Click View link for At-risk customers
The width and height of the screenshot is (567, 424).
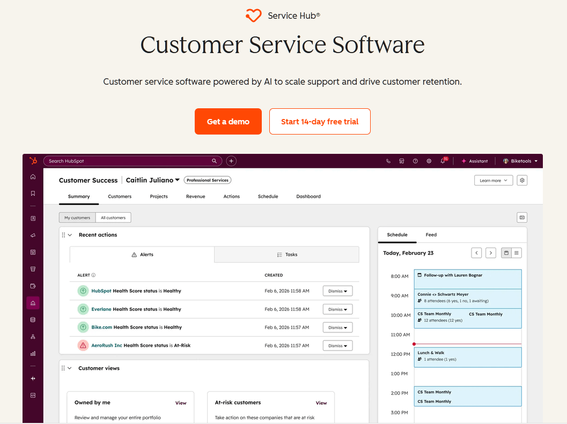click(x=321, y=403)
